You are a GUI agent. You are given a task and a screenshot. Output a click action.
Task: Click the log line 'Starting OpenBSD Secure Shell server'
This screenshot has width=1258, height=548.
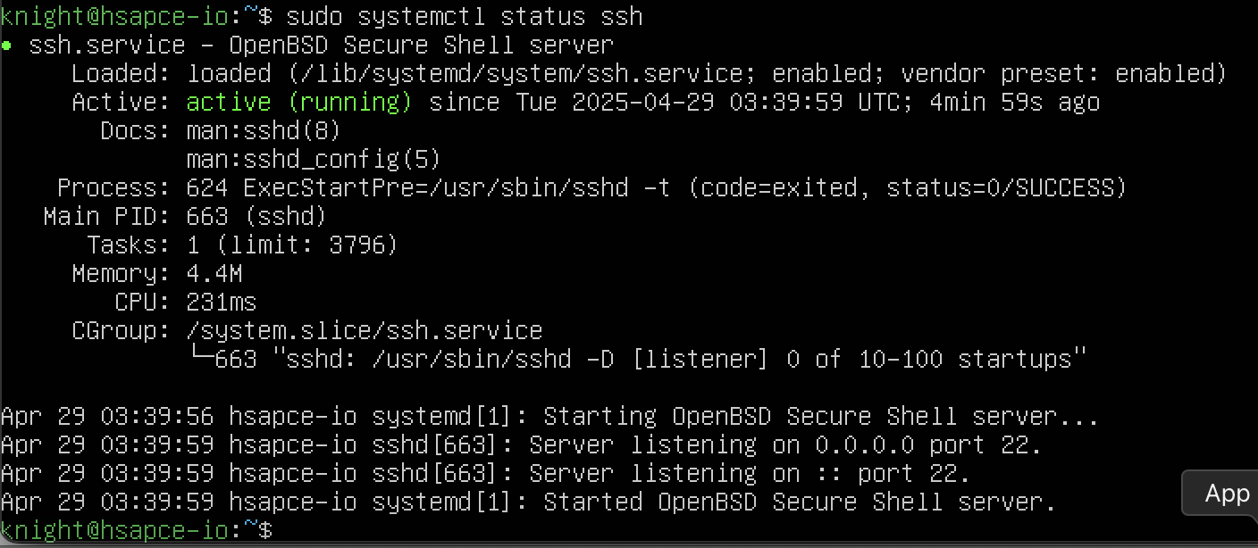pyautogui.click(x=549, y=417)
